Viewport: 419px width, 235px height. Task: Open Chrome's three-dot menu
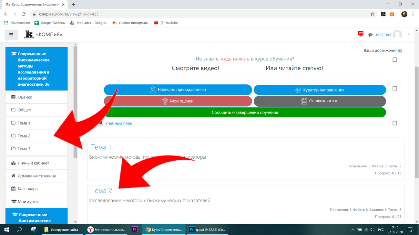tap(413, 14)
